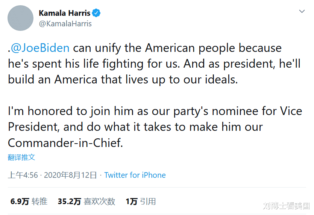Click the 喜欢次数 label next to 35.2万
Screen dimensions: 314x215
point(99,201)
